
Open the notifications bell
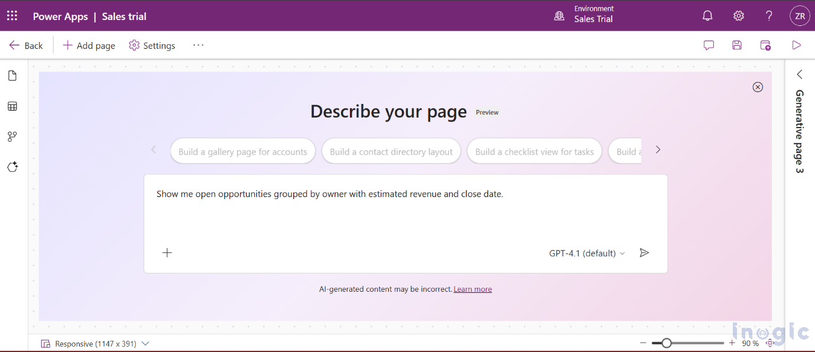point(707,16)
